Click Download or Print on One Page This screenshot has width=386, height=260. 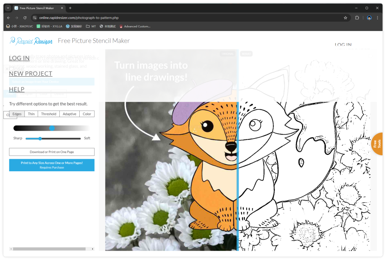pos(52,152)
